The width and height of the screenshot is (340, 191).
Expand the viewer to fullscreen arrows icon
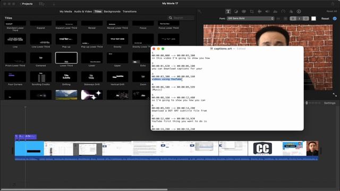(335, 95)
